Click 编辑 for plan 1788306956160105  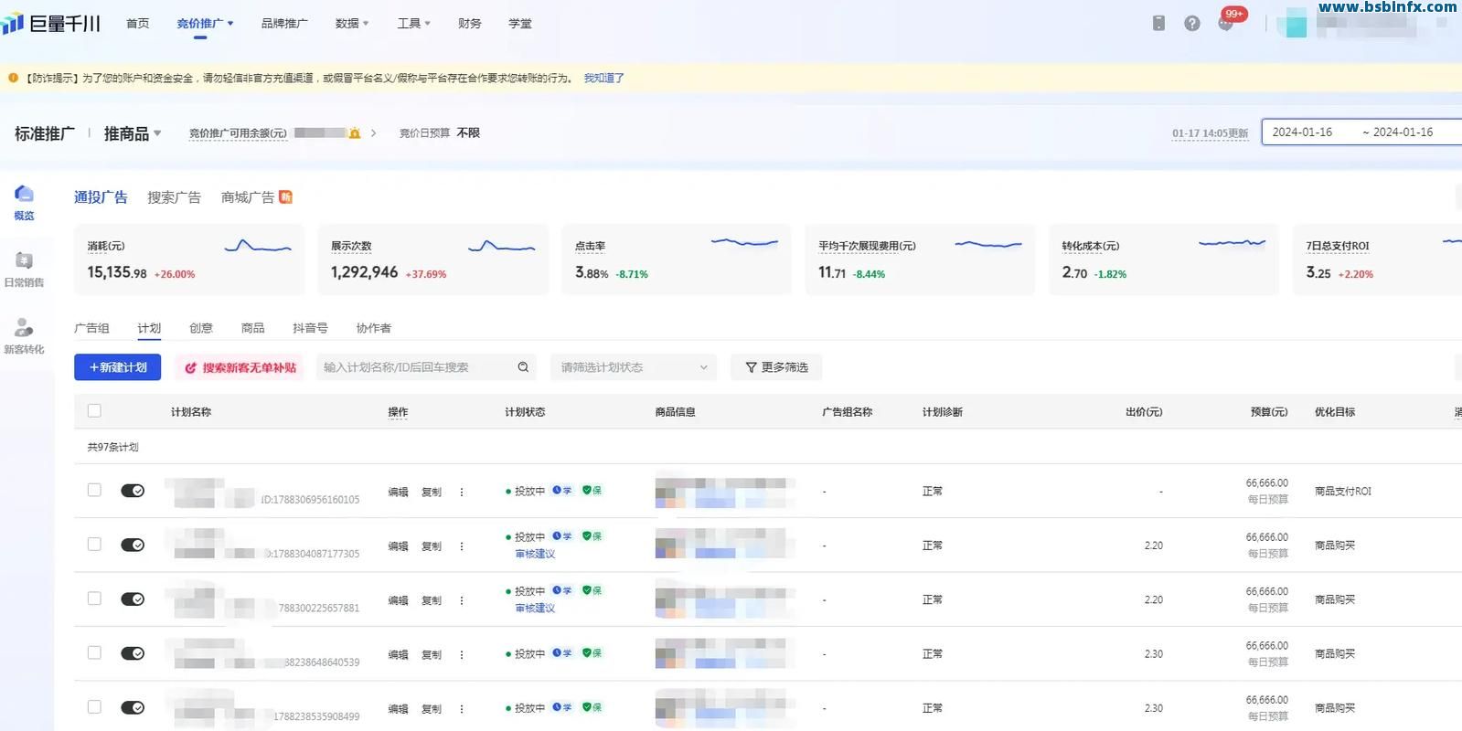(x=398, y=492)
